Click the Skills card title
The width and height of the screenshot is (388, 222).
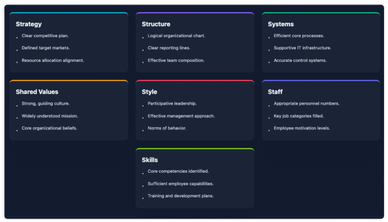(x=150, y=160)
